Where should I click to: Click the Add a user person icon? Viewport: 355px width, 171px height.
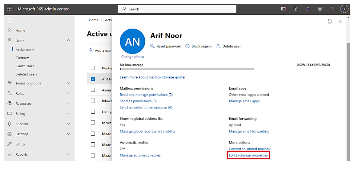tap(91, 50)
